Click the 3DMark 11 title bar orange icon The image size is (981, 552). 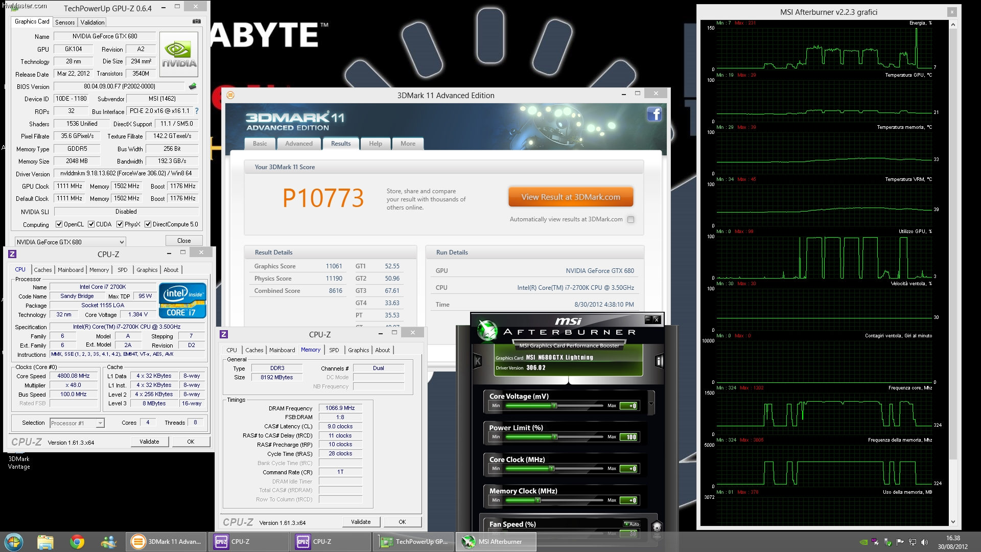pos(230,95)
